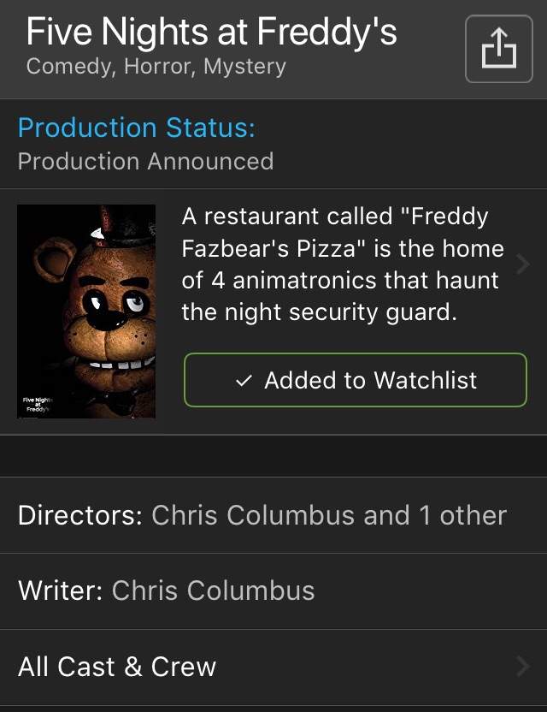Tap the Writer label
Screen dimensions: 547x712
(61, 590)
